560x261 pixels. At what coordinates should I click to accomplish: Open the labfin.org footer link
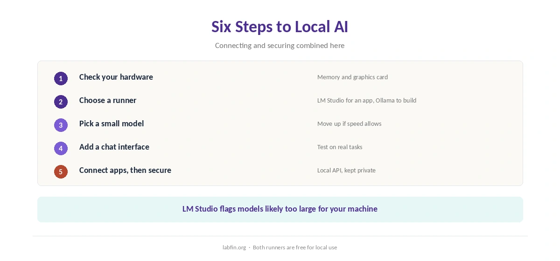click(234, 247)
